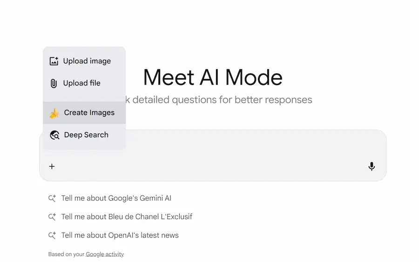Open the Google activity link
419x262 pixels.
(105, 255)
